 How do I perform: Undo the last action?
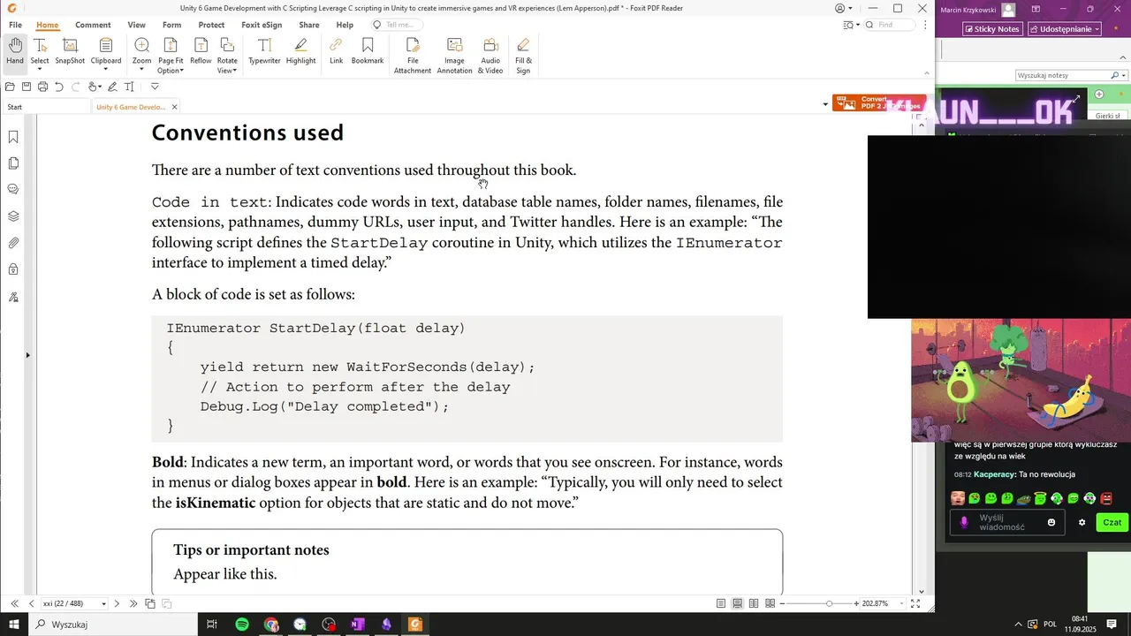[x=59, y=87]
